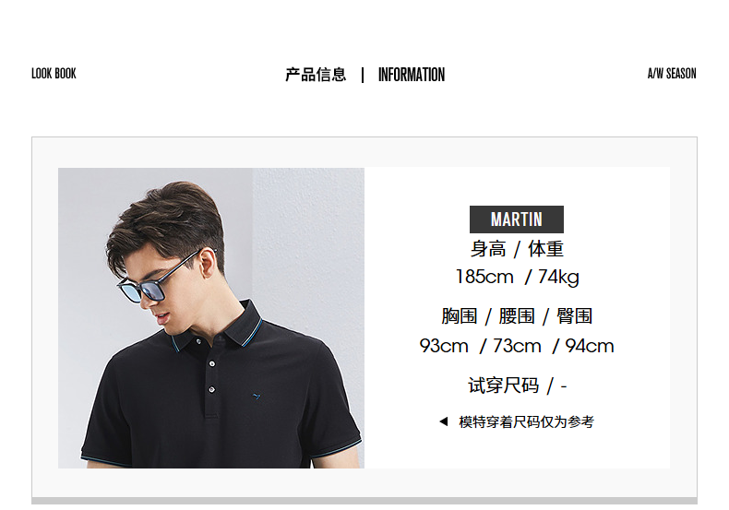Click the blue logo embroidered on the polo shirt

pyautogui.click(x=257, y=397)
